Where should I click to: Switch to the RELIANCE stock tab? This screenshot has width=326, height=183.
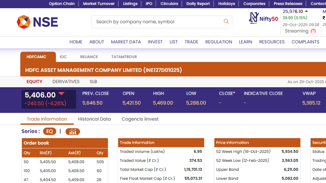coord(89,57)
